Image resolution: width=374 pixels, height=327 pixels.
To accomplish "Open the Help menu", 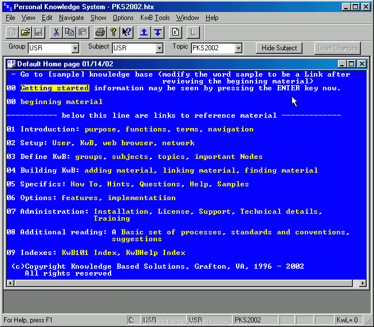I will (212, 18).
